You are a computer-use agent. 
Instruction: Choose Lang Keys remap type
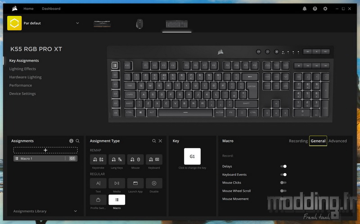point(117,160)
